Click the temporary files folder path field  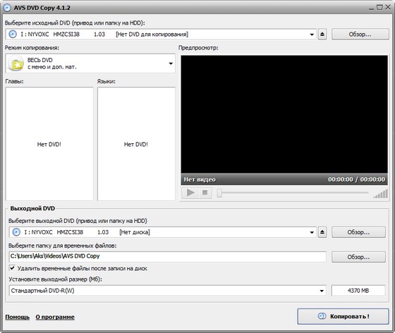click(x=168, y=256)
